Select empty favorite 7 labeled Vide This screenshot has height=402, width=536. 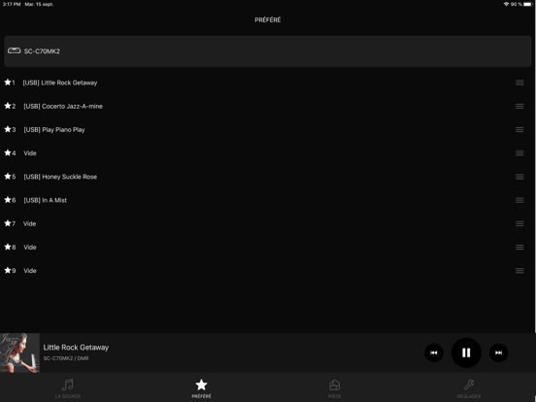(30, 223)
